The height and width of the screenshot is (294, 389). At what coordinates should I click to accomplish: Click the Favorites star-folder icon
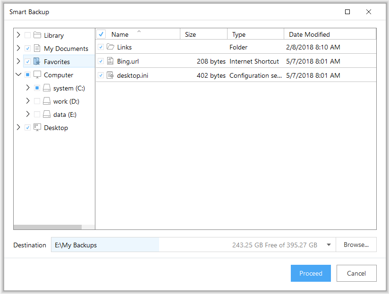[37, 62]
